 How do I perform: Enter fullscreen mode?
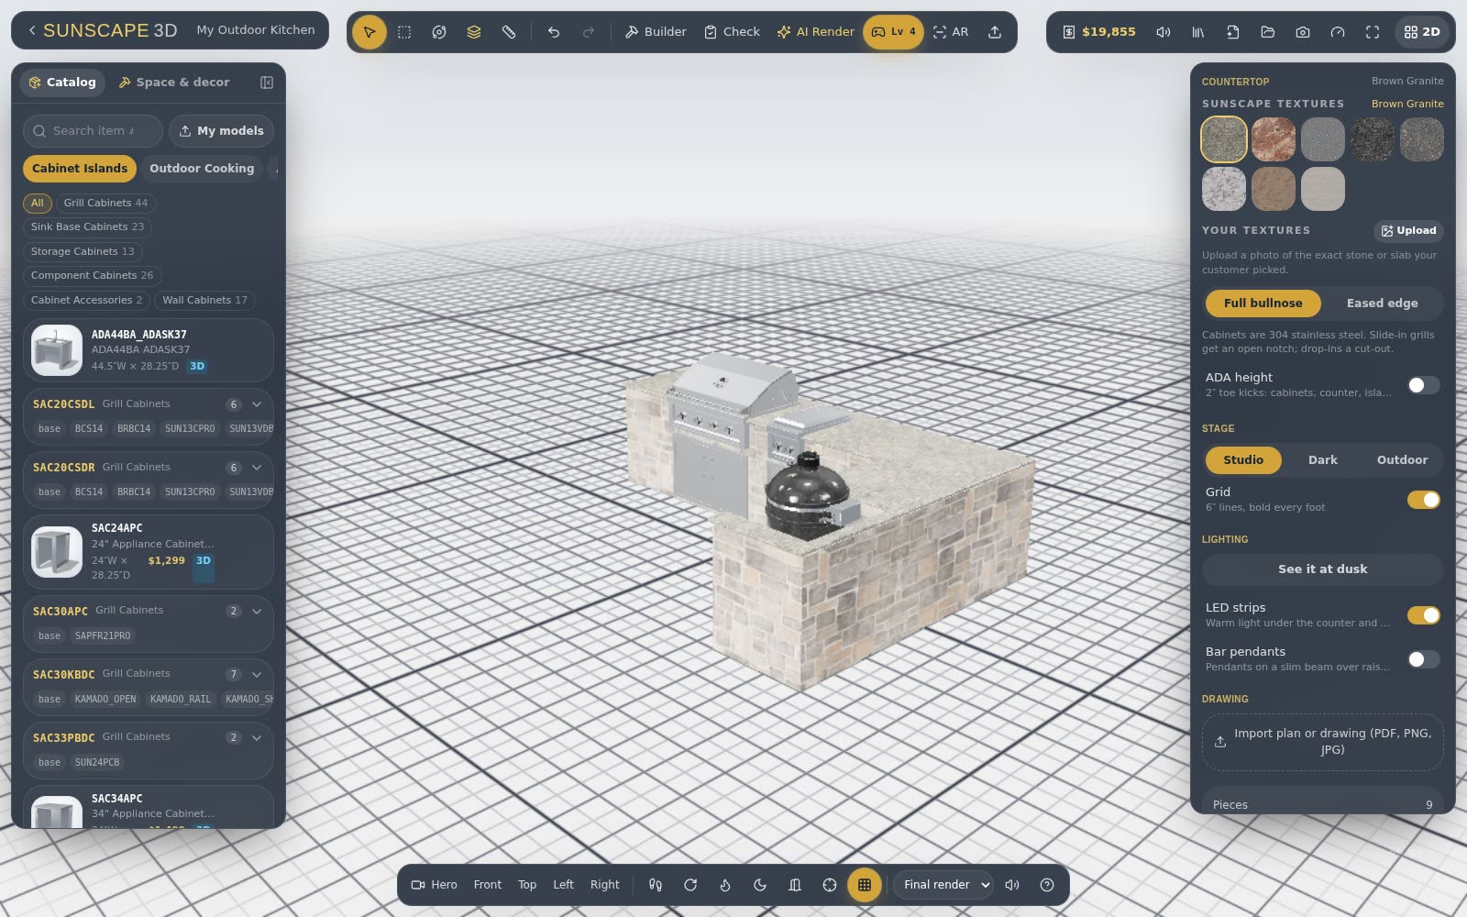coord(1373,32)
